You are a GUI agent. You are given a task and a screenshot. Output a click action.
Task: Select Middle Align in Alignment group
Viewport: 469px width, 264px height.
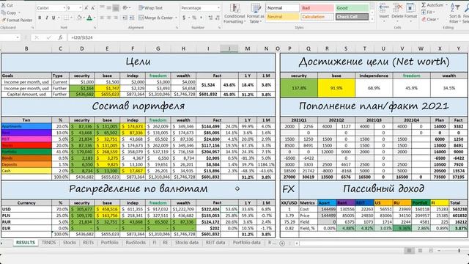[109, 8]
